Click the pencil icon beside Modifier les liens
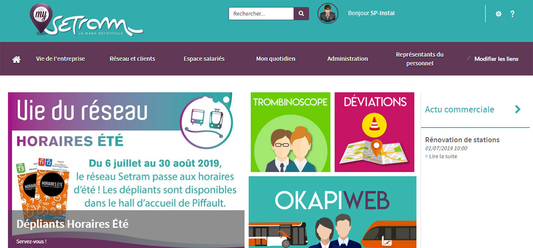This screenshot has width=533, height=248. tap(469, 58)
